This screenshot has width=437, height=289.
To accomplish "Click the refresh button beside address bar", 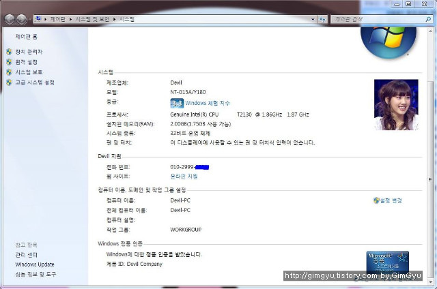I will pyautogui.click(x=322, y=19).
